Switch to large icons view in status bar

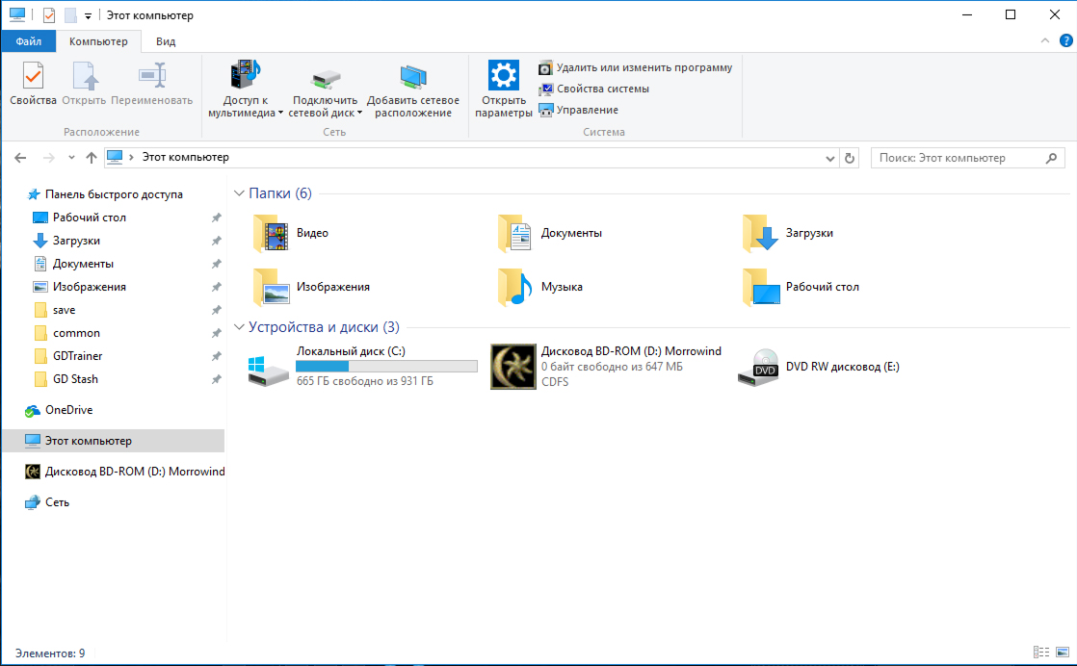click(x=1062, y=653)
